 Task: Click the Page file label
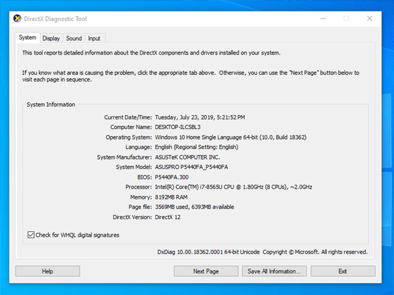coord(140,207)
